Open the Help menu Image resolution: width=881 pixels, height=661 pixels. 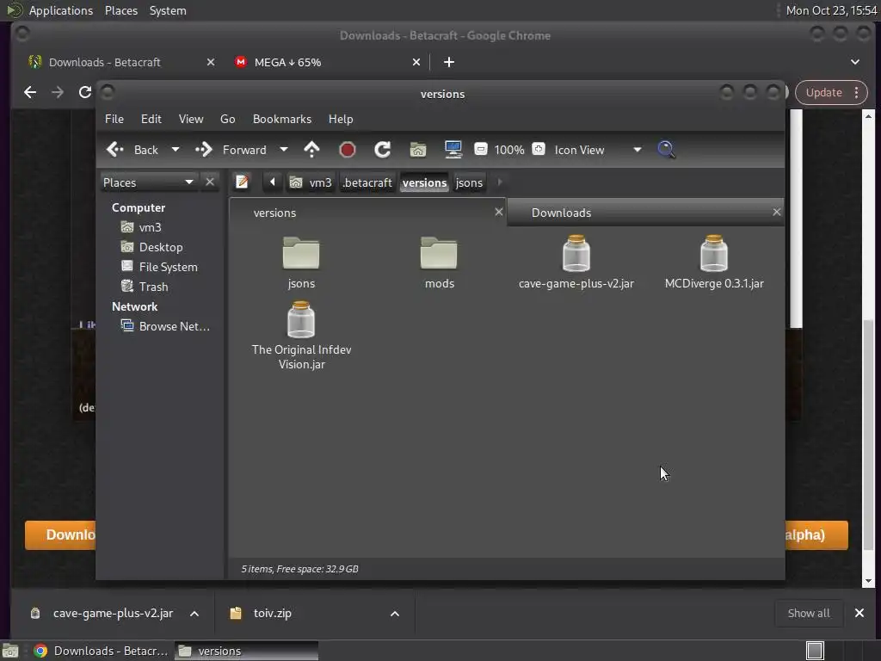[x=341, y=119]
